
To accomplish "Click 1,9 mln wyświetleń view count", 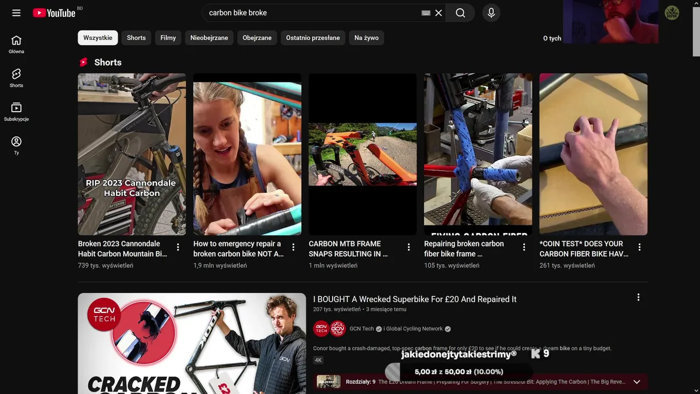I will point(220,265).
